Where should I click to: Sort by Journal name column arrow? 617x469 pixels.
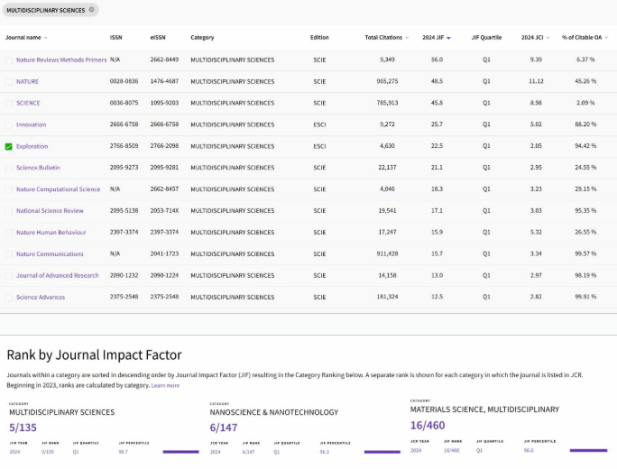click(46, 38)
